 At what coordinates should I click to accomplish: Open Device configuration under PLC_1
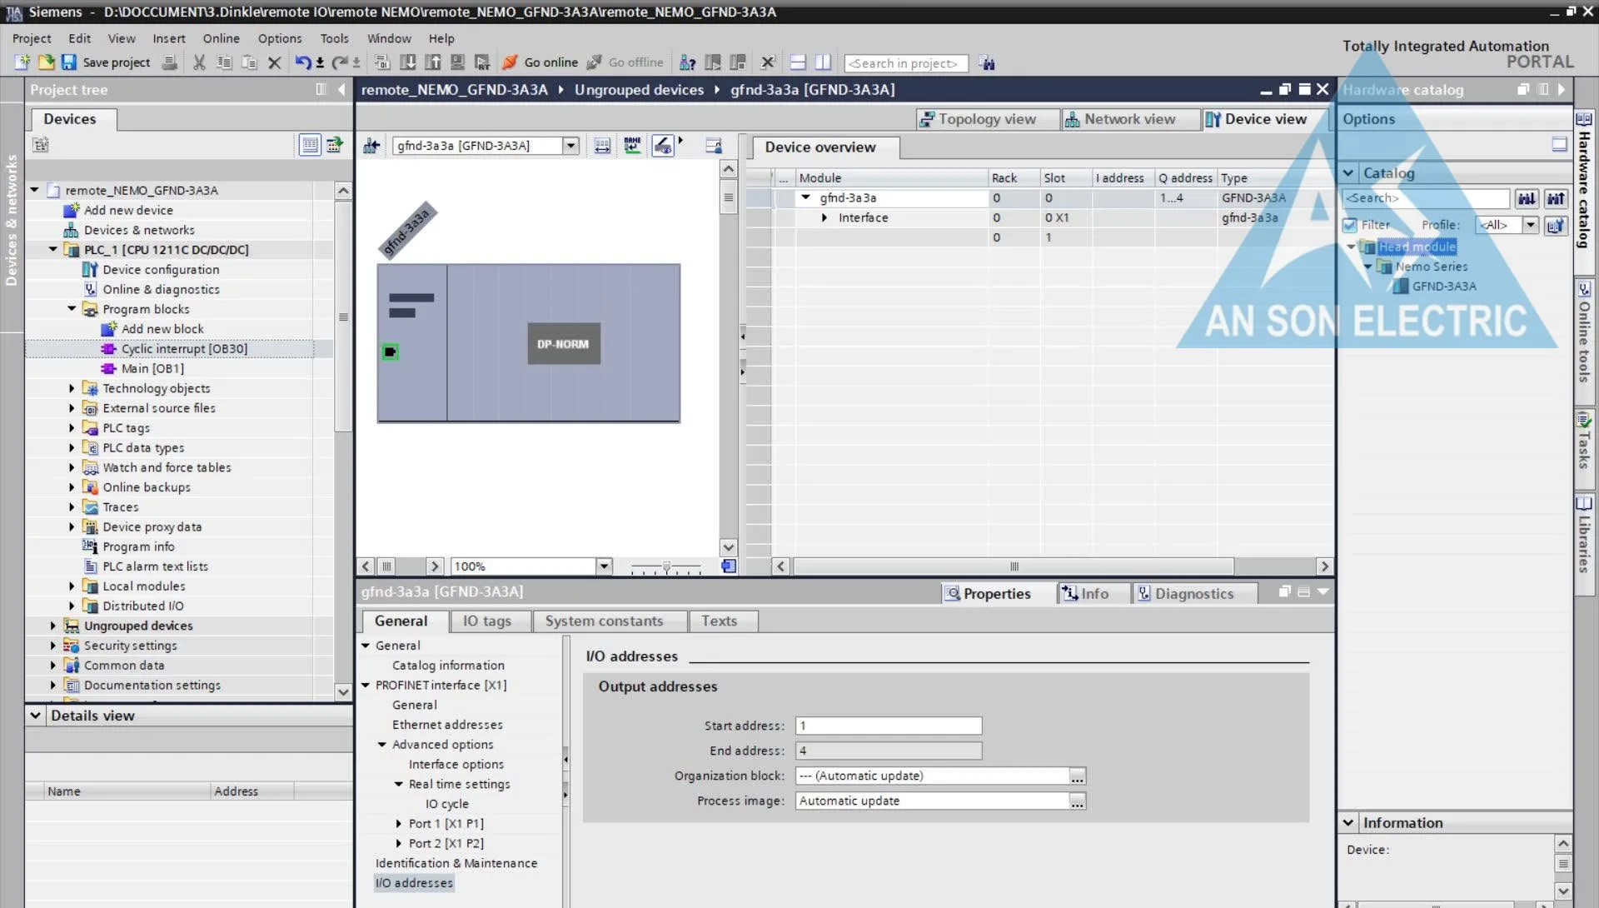tap(161, 270)
